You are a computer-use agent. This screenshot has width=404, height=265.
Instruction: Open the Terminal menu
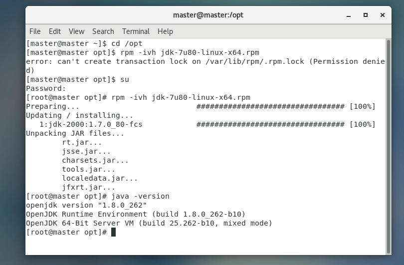click(x=136, y=31)
